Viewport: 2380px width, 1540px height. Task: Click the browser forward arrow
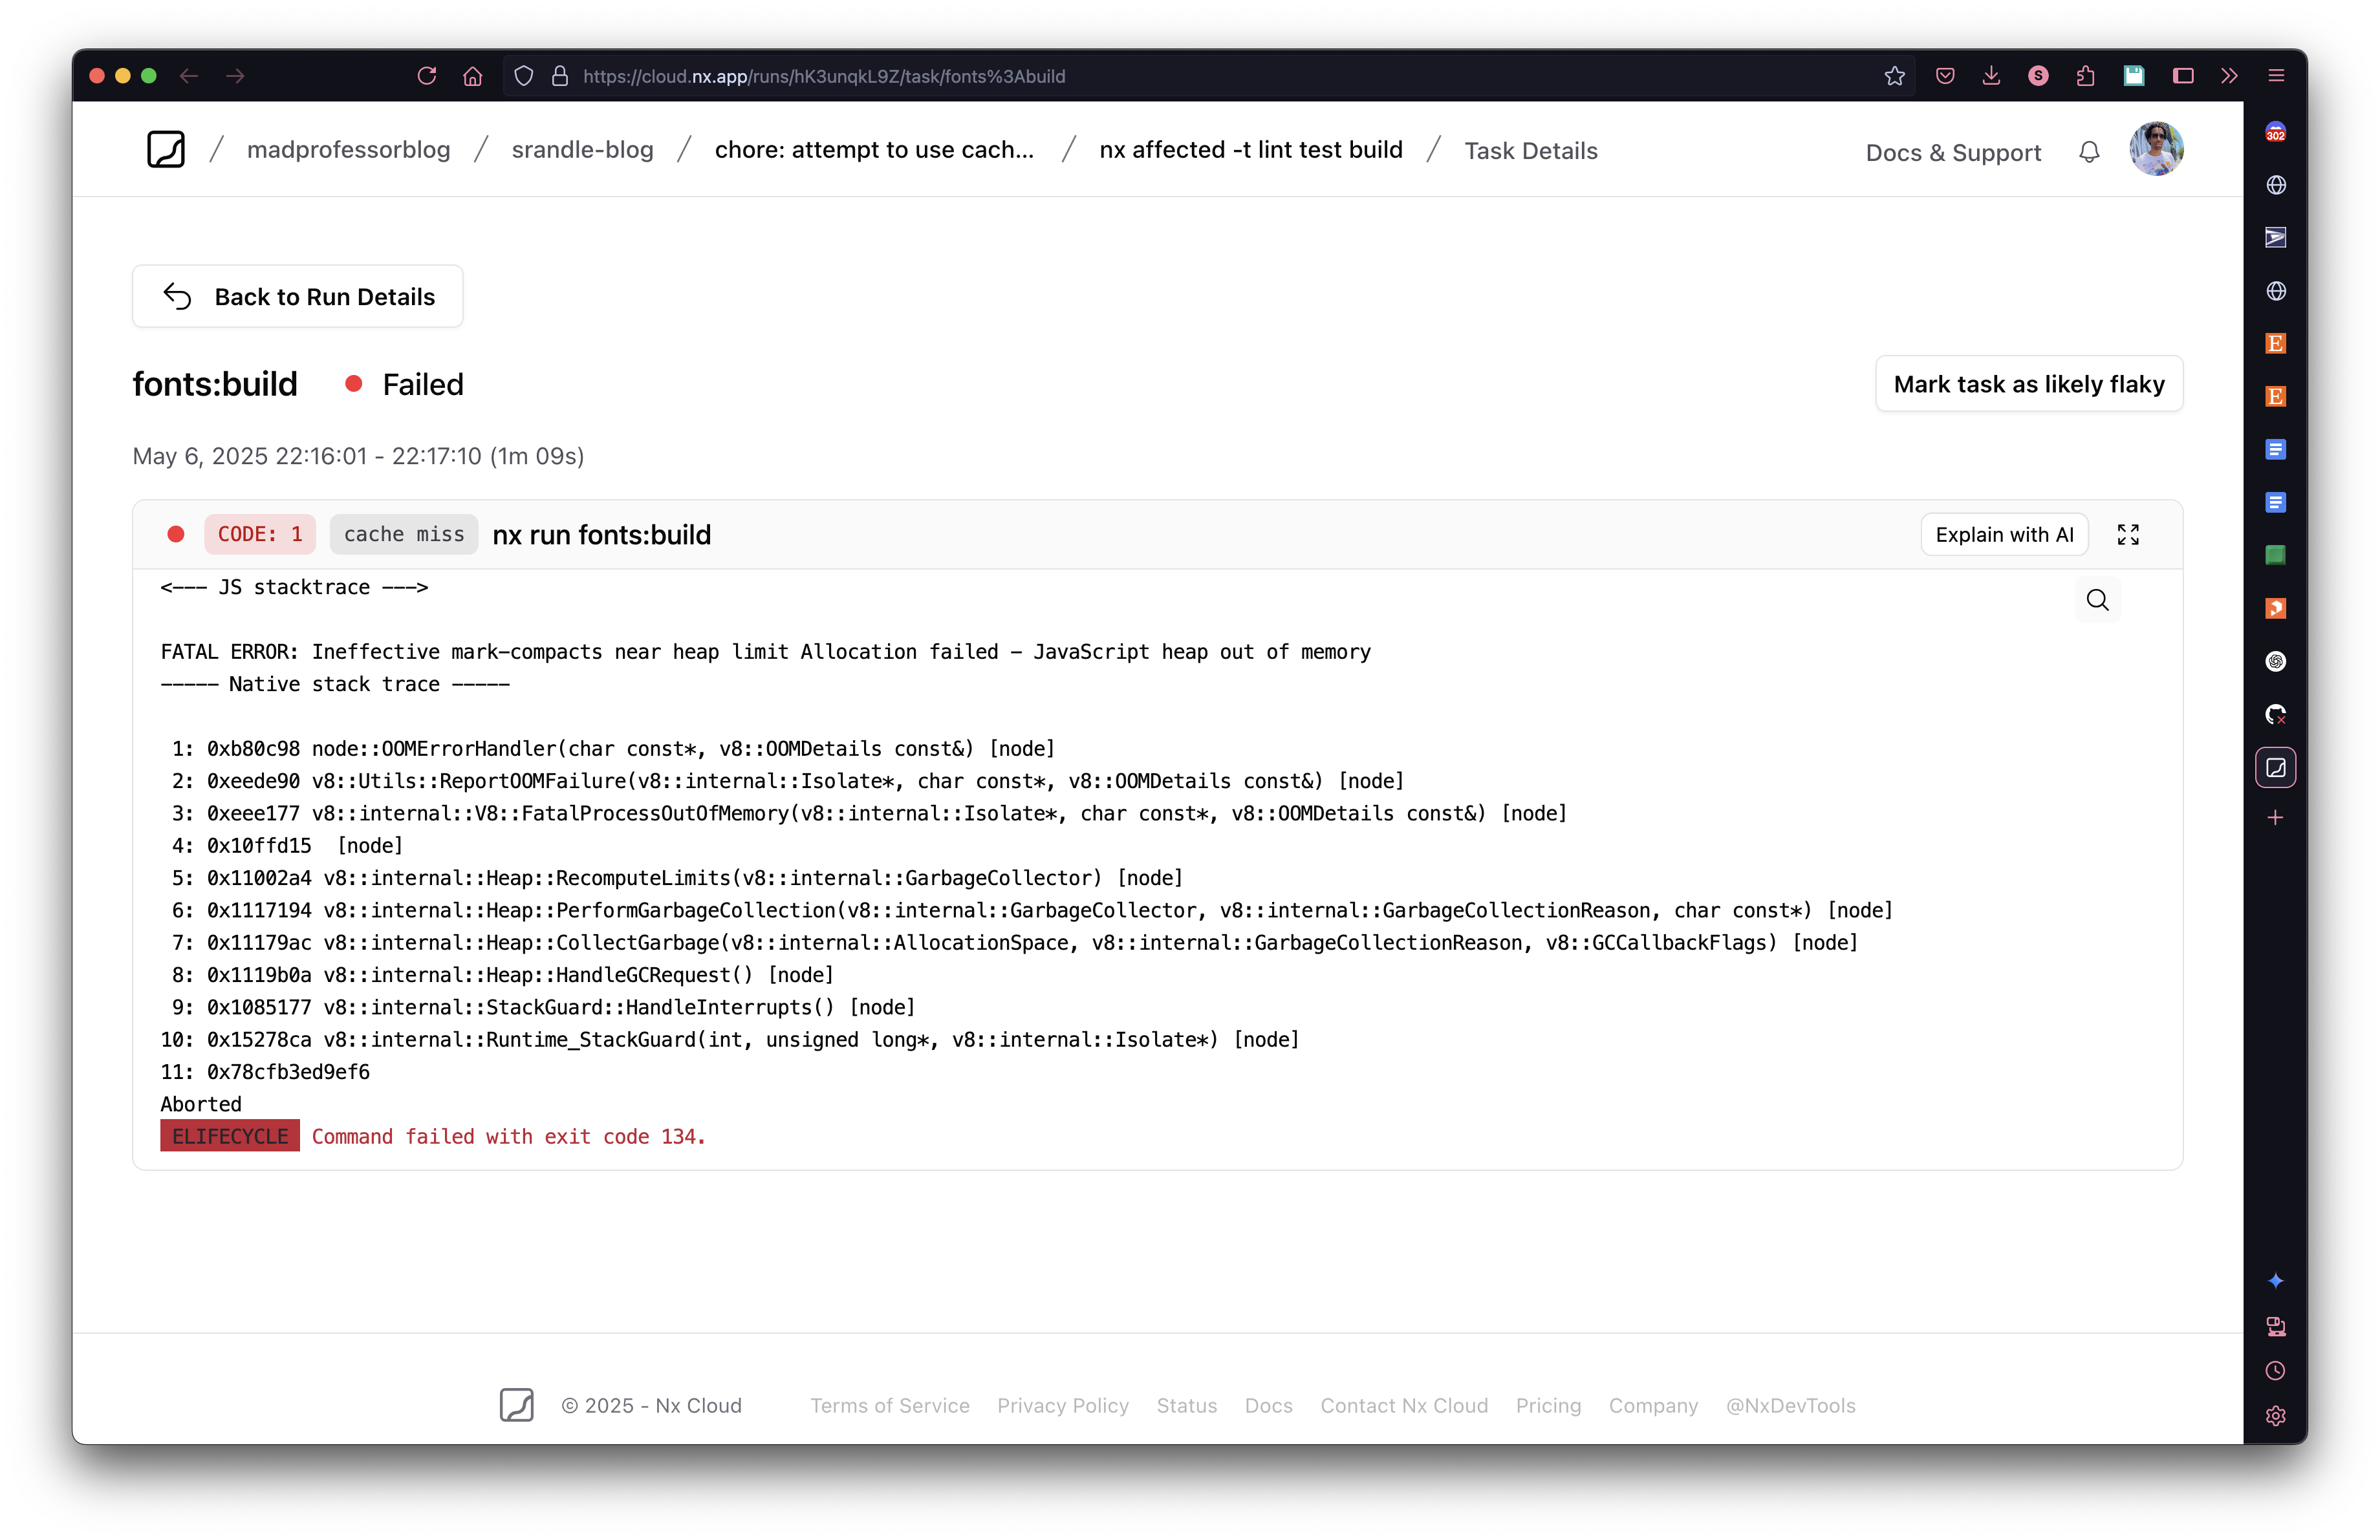click(x=235, y=76)
